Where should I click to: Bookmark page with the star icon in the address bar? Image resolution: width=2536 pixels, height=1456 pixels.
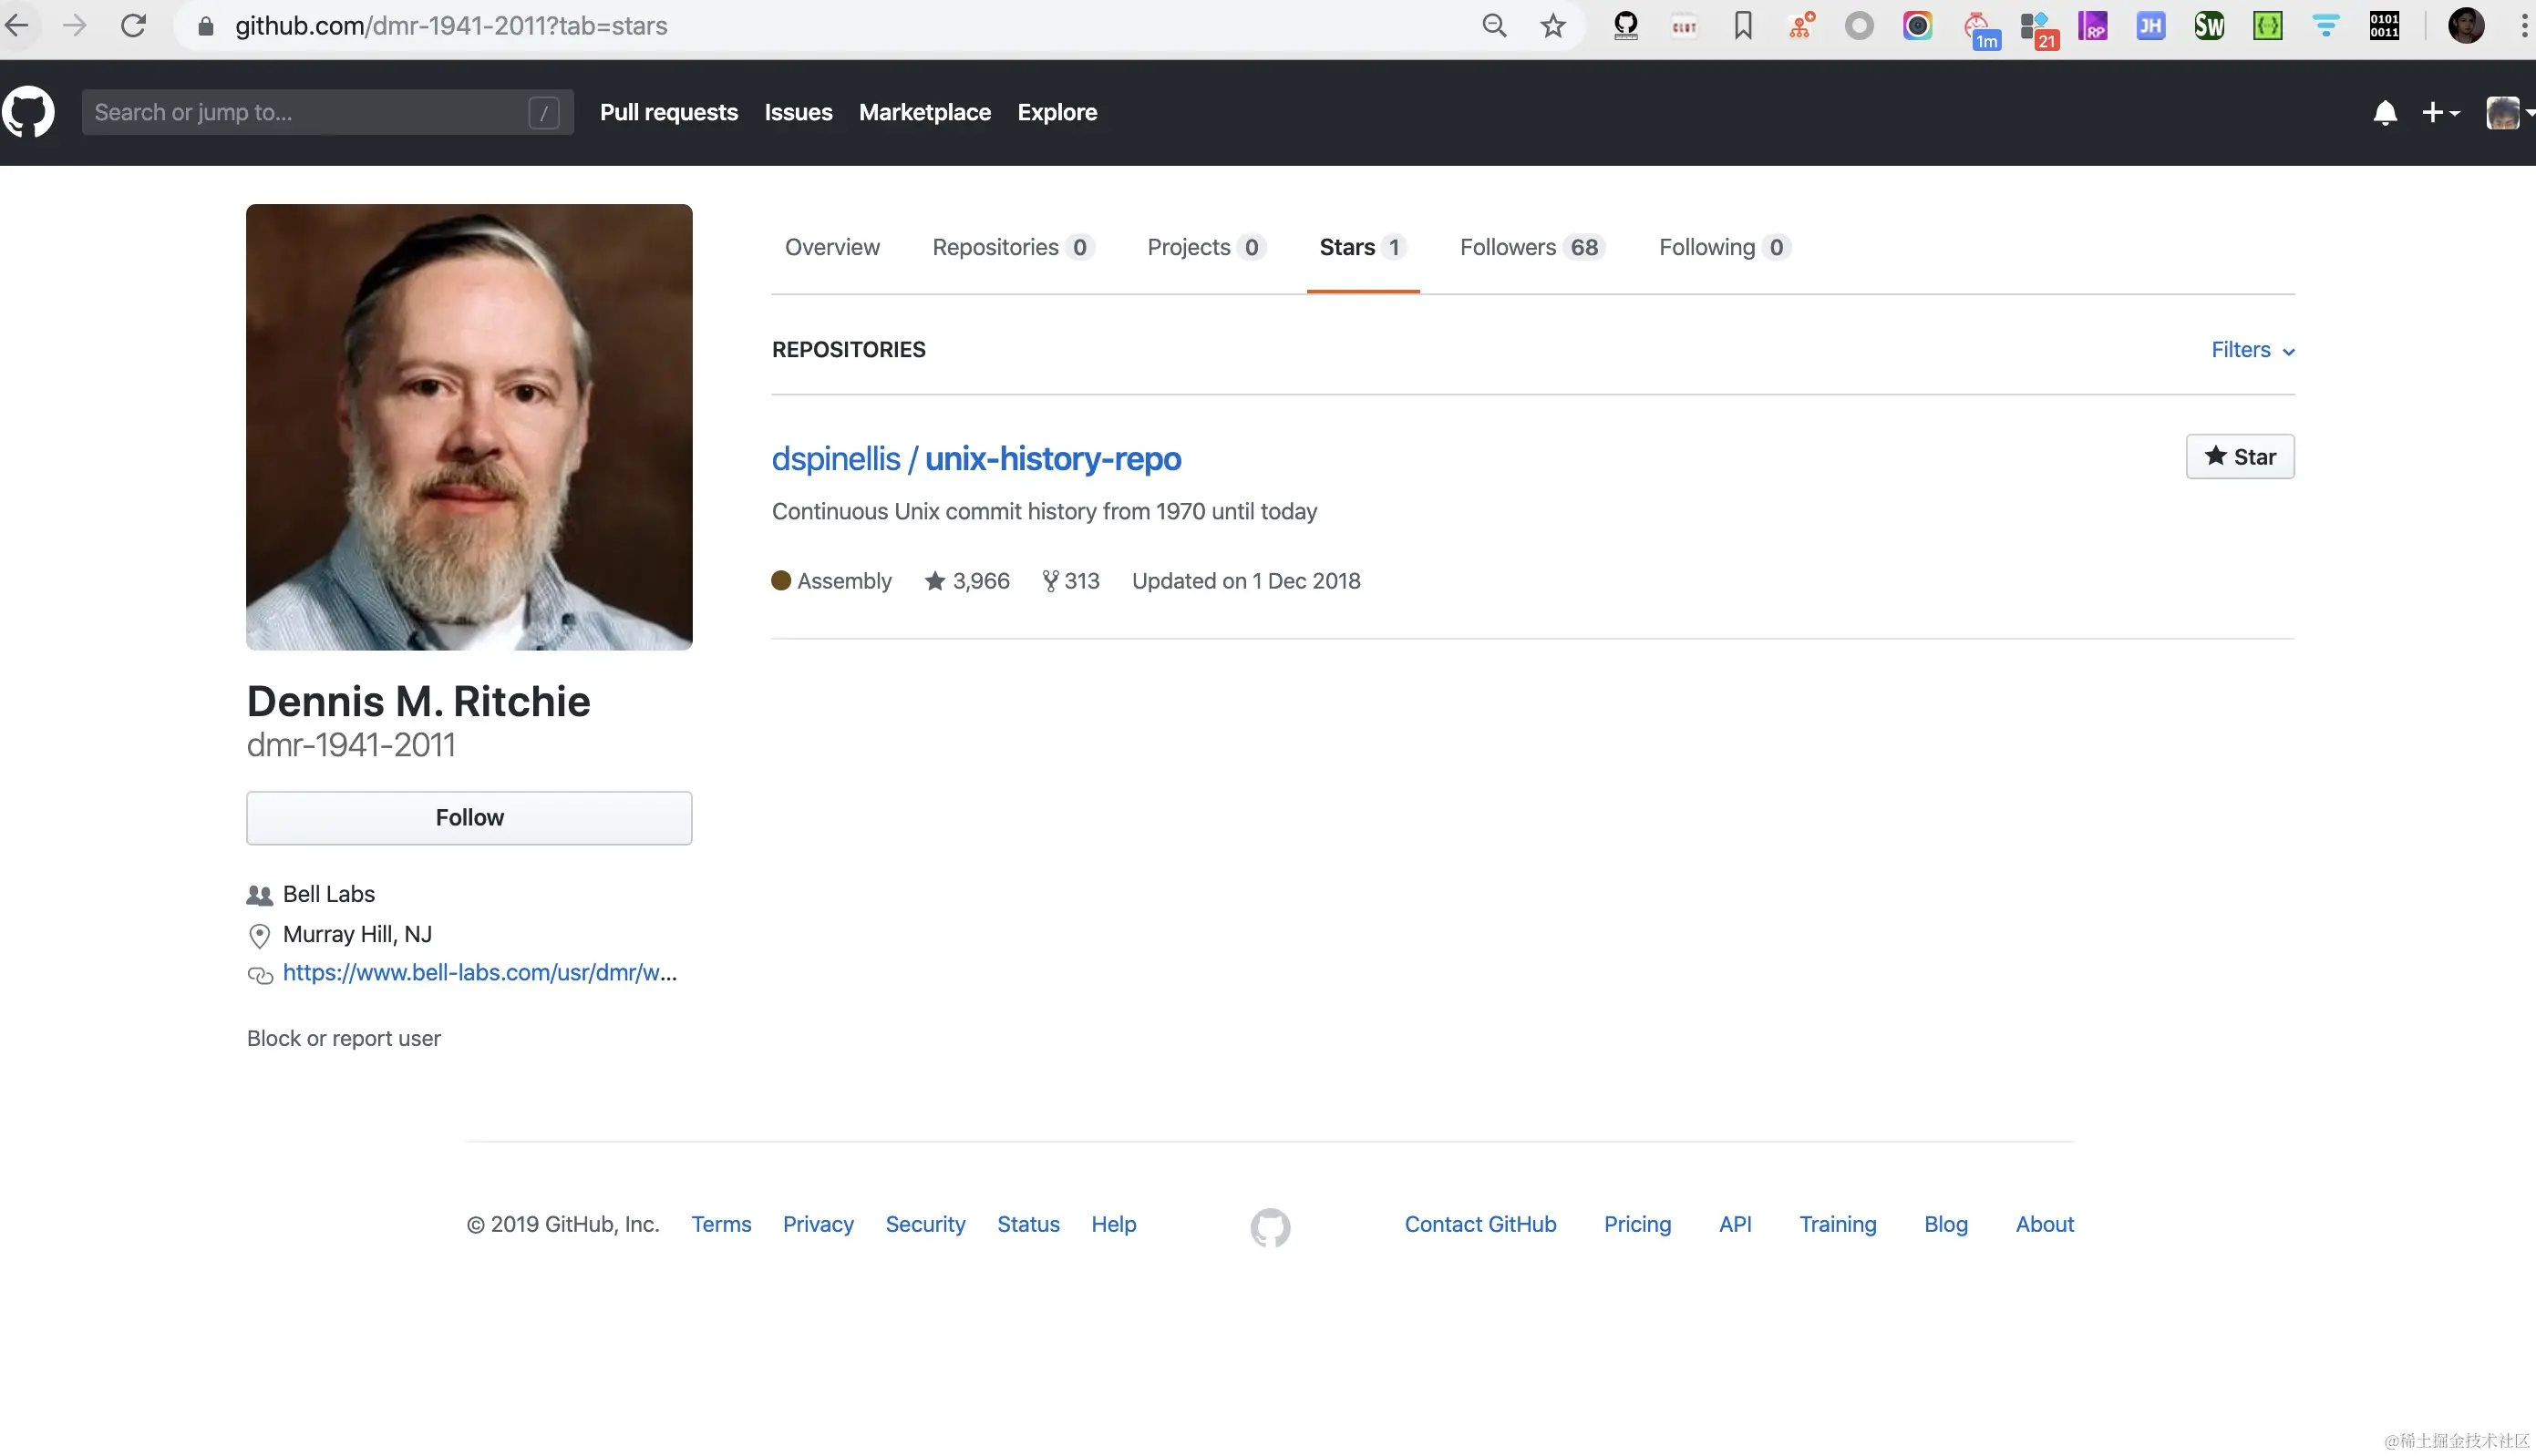tap(1552, 26)
